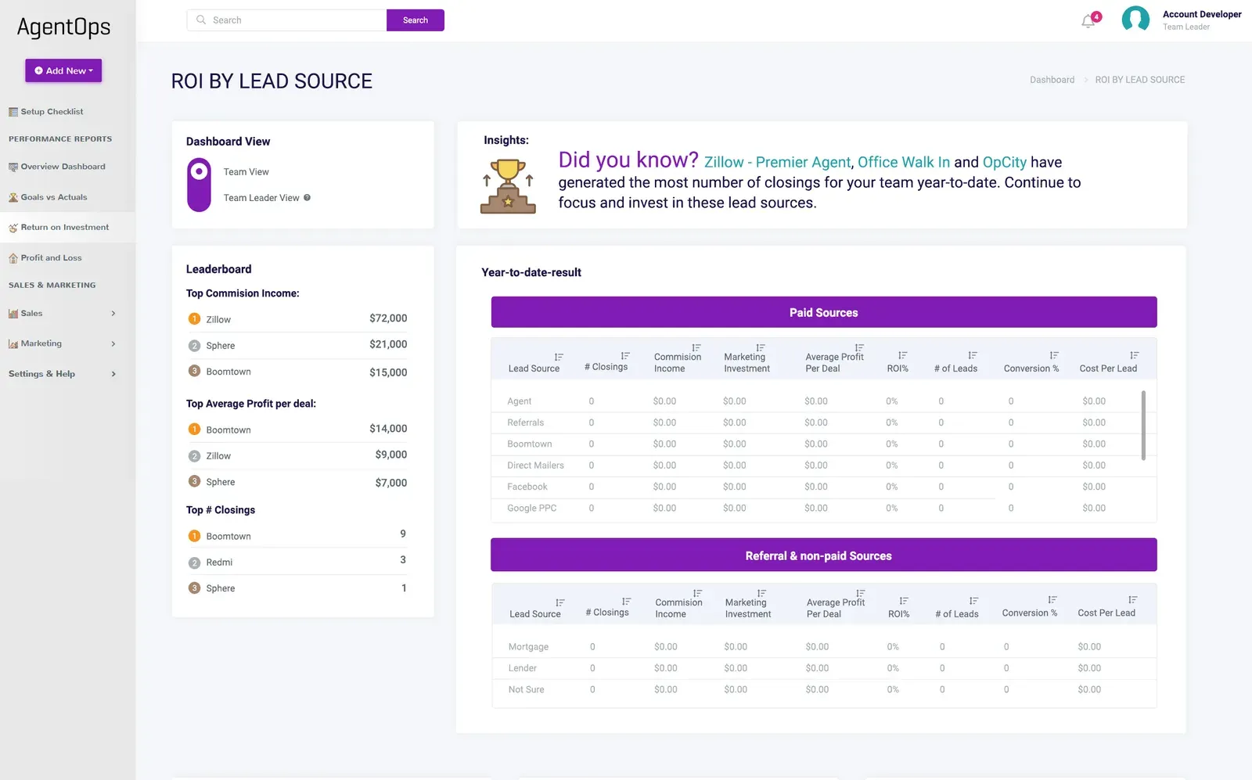The image size is (1252, 780).
Task: Click into the Search input field
Action: click(x=286, y=20)
